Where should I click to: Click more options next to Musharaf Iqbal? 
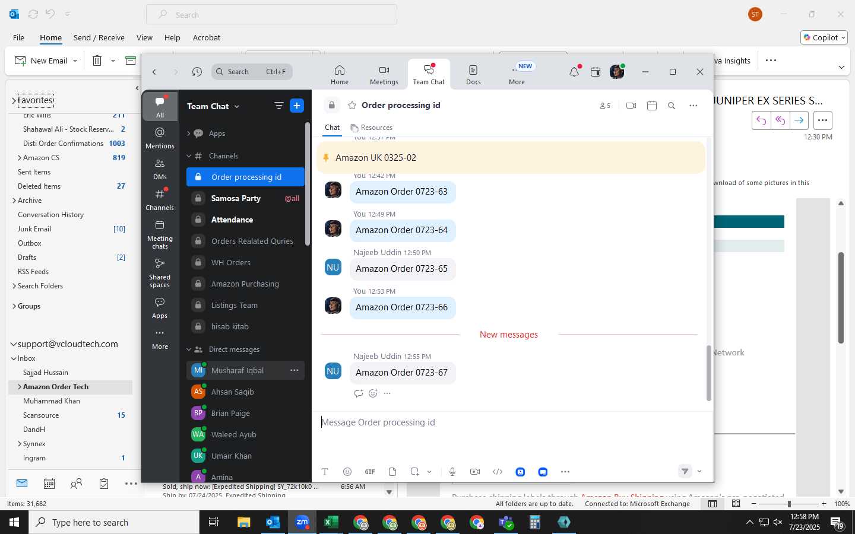294,370
